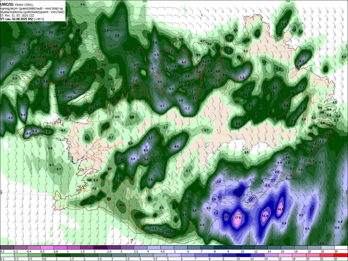Viewport: 348px width, 261px height.
Task: Select the 5.3 value label
Action: click(x=187, y=108)
